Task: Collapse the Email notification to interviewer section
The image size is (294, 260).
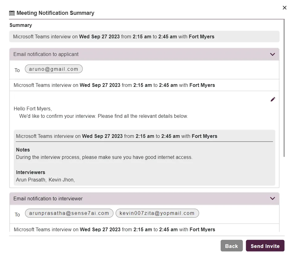Action: click(272, 198)
